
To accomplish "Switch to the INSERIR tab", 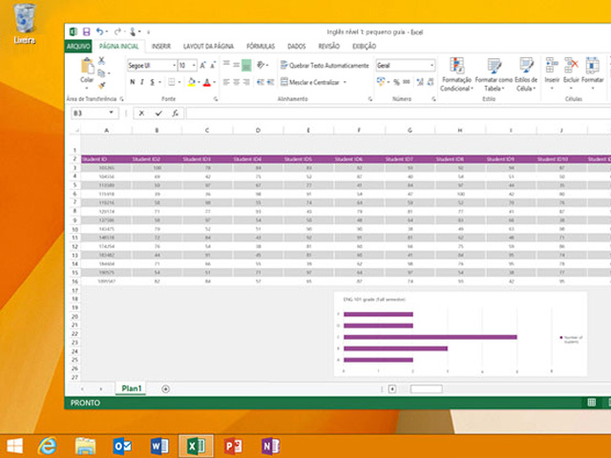I will coord(161,47).
